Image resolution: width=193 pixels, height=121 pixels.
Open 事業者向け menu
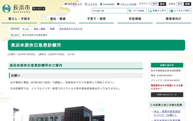click(x=174, y=19)
